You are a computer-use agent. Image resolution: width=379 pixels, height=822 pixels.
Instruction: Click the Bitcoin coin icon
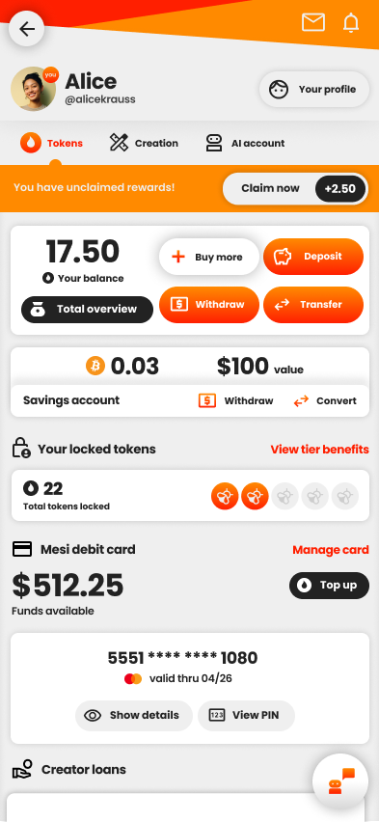coord(95,366)
